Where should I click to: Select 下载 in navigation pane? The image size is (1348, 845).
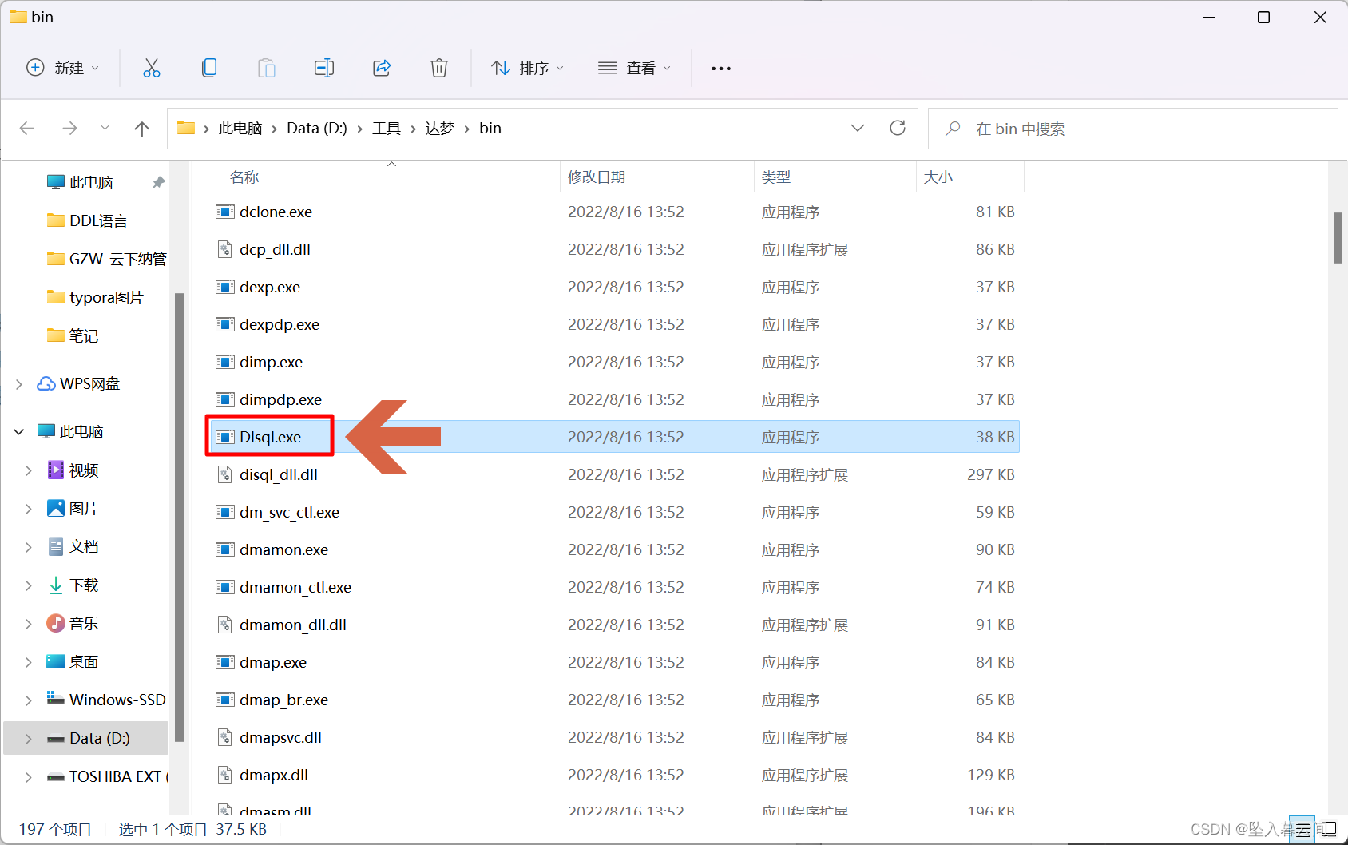[x=73, y=585]
